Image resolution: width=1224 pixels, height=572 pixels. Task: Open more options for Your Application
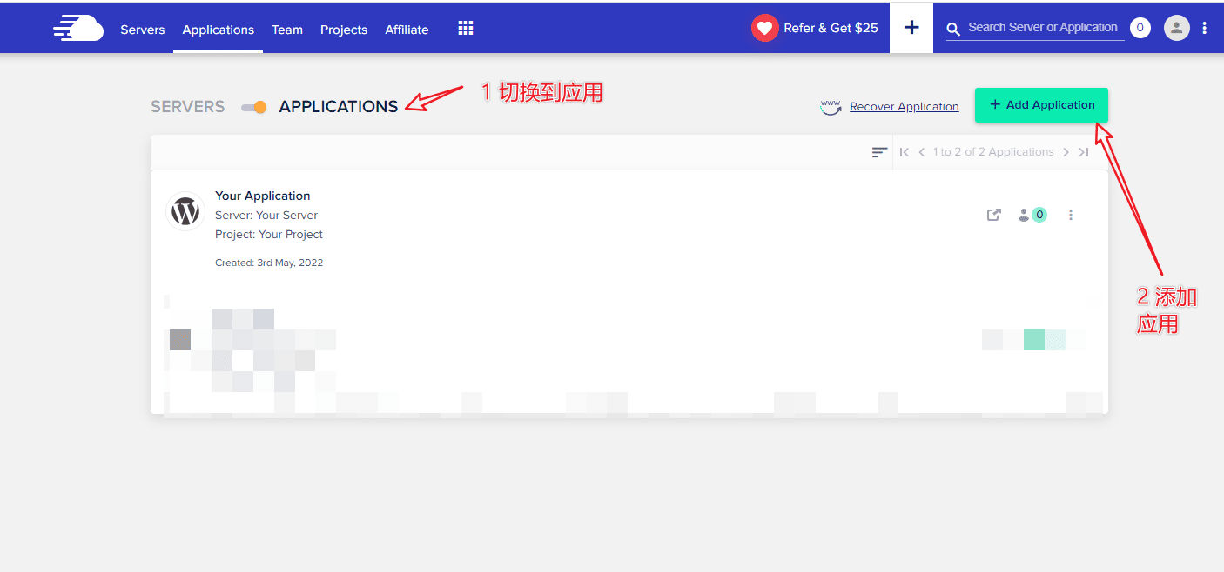[x=1071, y=214]
